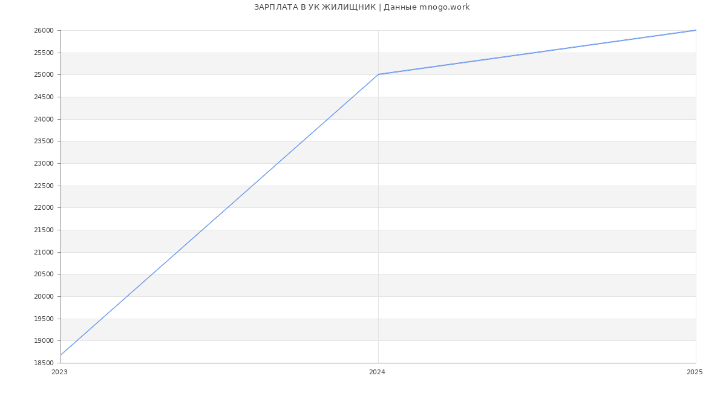726x393 pixels.
Task: Click the 22000 y-axis label
Action: click(x=45, y=208)
